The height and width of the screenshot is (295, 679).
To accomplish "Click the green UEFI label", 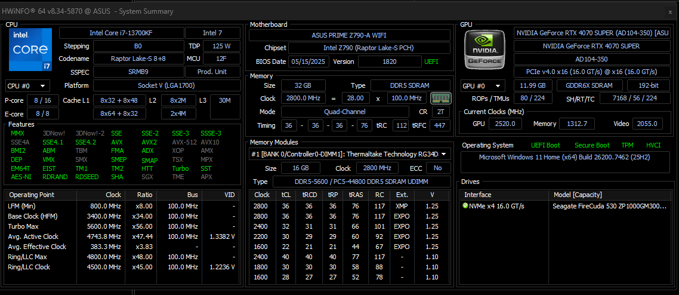I will click(x=431, y=62).
